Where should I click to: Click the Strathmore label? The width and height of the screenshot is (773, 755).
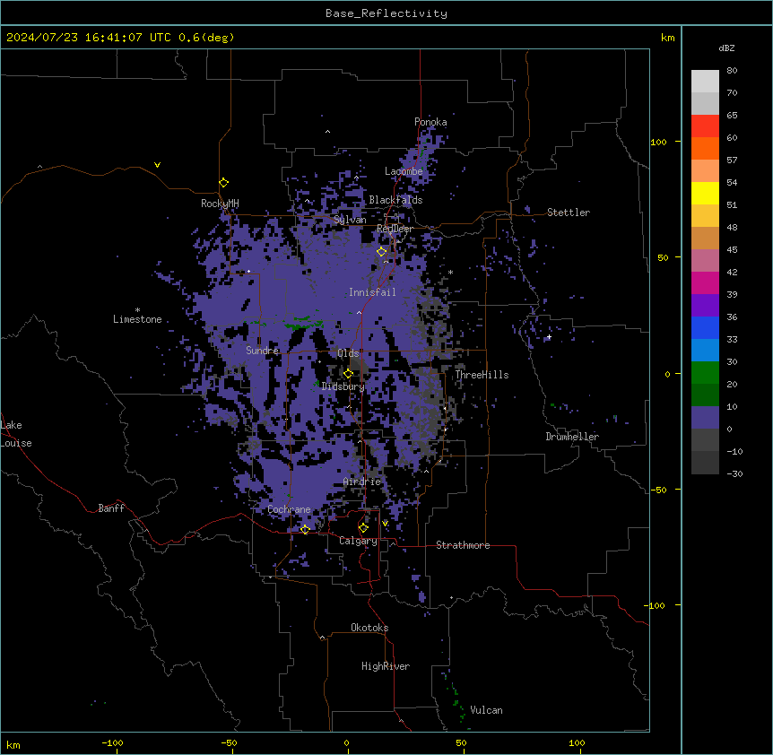[x=463, y=545]
